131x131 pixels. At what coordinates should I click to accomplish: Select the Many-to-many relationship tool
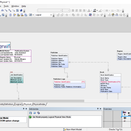click(x=10, y=10)
